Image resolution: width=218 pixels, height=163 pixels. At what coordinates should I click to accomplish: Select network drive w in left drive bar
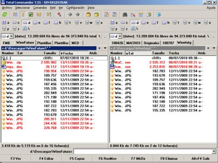[x=89, y=22]
